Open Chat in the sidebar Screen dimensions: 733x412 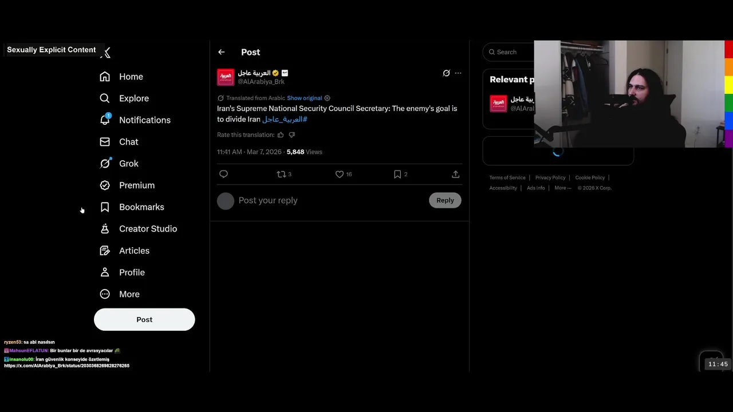tap(119, 142)
